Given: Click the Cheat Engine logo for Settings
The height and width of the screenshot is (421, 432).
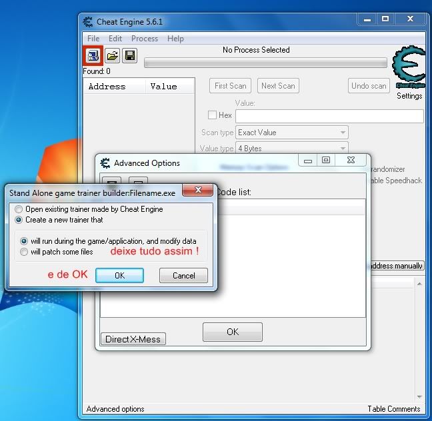Looking at the screenshot, I should (x=408, y=67).
